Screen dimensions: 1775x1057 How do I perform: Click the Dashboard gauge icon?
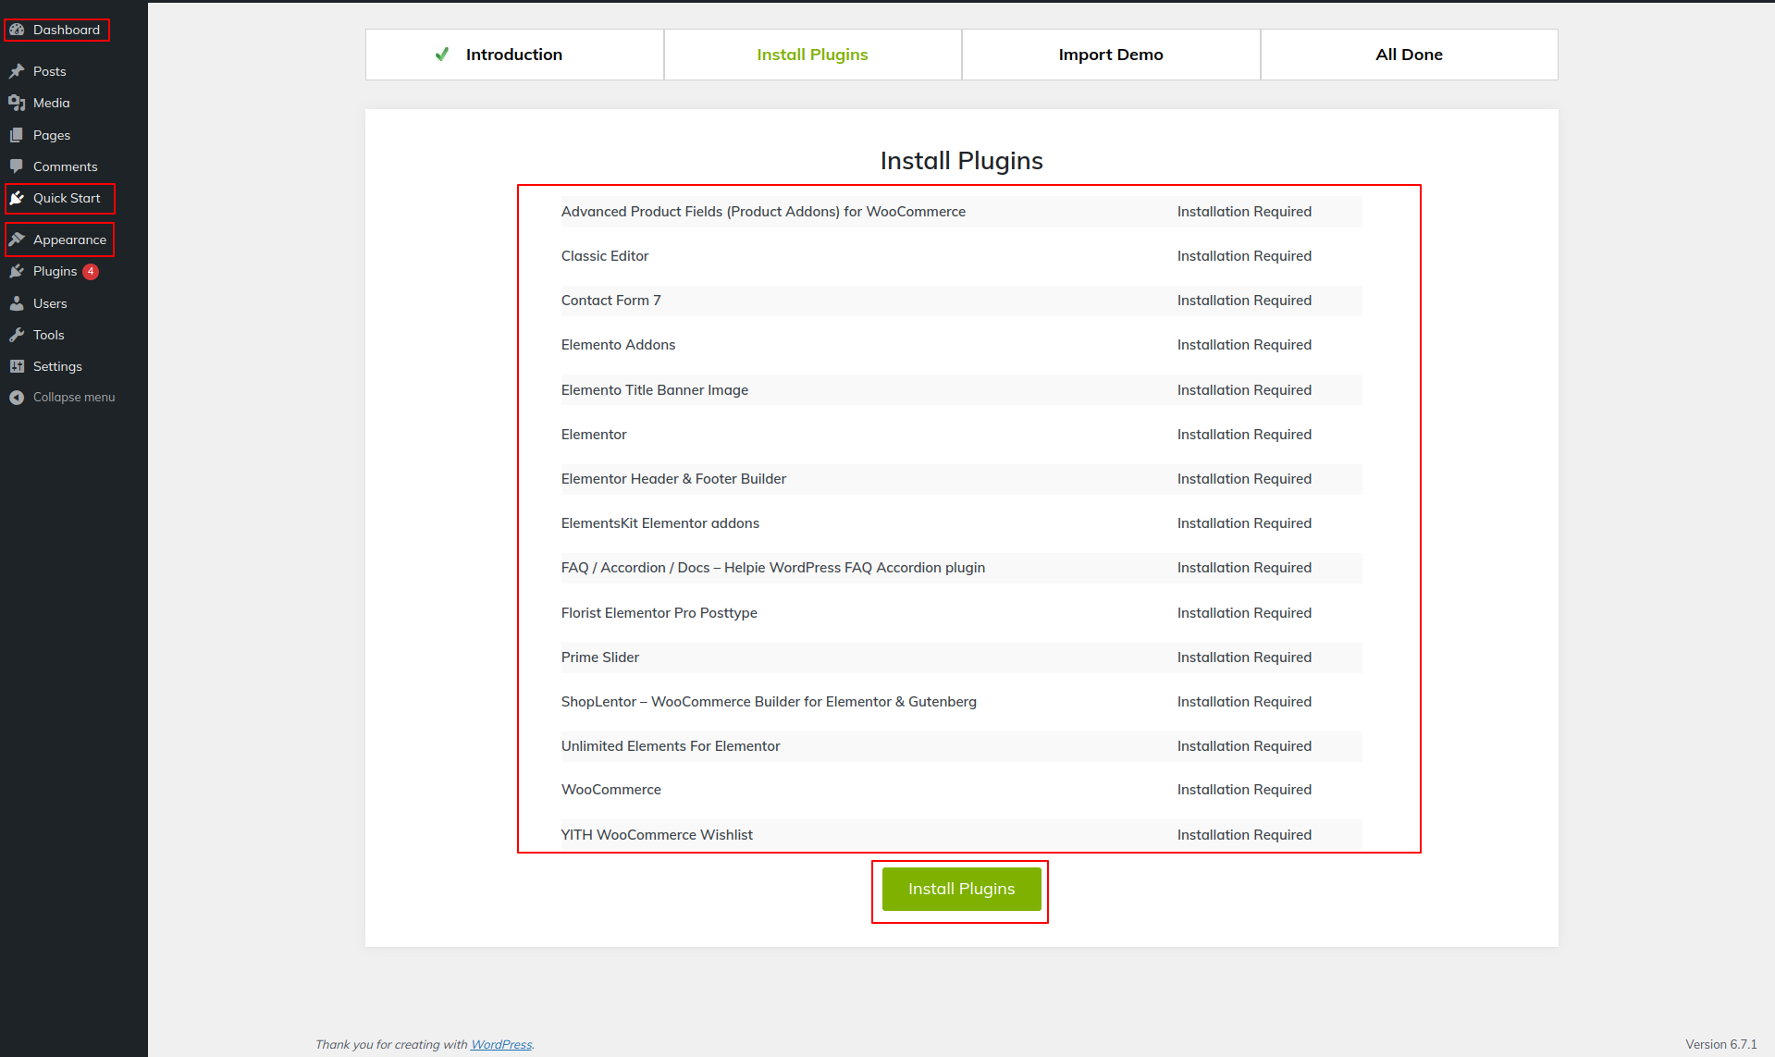click(x=17, y=30)
